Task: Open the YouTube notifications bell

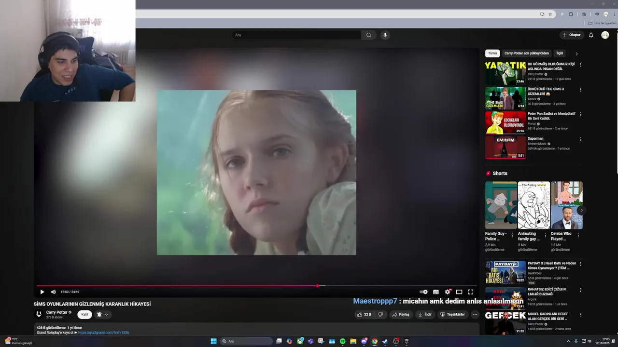Action: [x=591, y=35]
